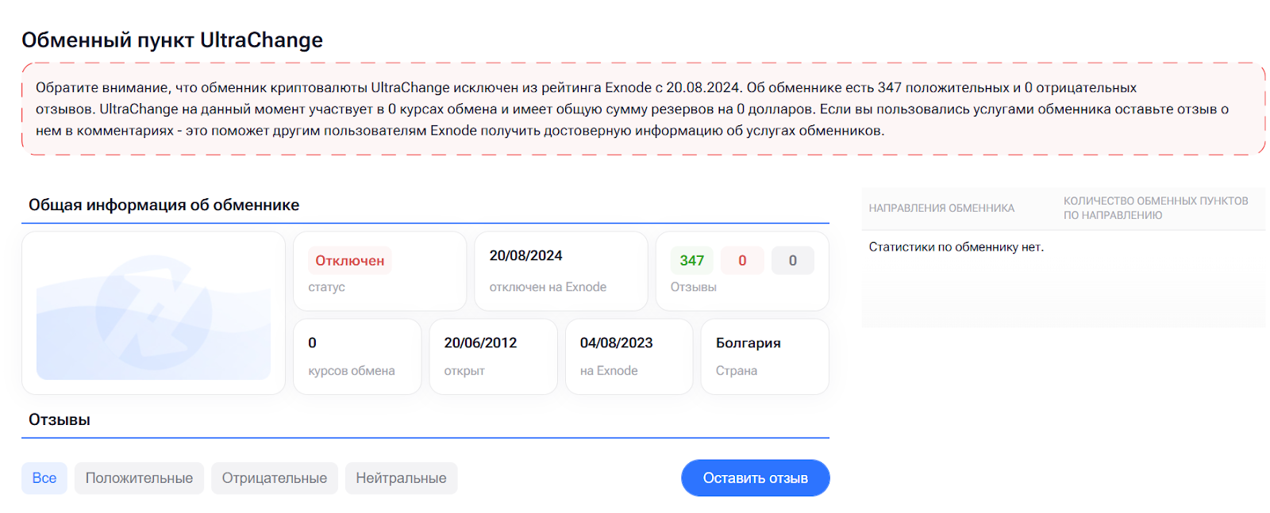Click the Количество обменных пунктов column header
The height and width of the screenshot is (513, 1270).
click(1156, 208)
